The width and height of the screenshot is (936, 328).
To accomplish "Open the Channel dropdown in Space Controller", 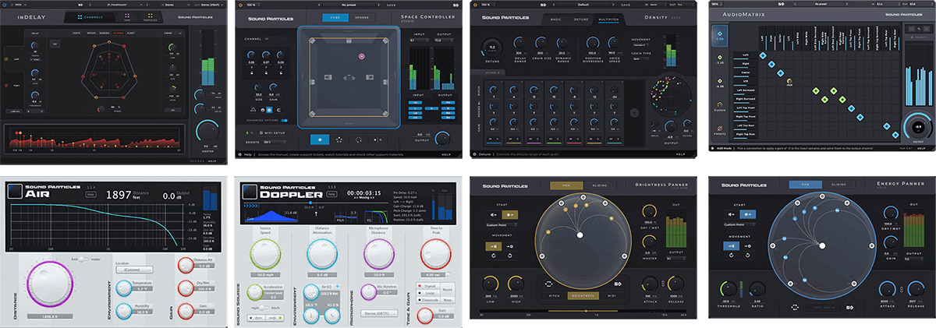I will [276, 39].
